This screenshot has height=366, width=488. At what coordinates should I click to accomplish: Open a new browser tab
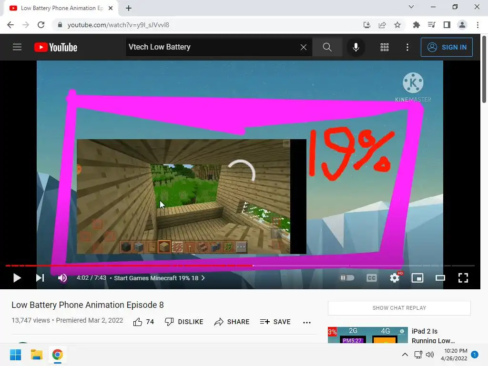pyautogui.click(x=129, y=8)
